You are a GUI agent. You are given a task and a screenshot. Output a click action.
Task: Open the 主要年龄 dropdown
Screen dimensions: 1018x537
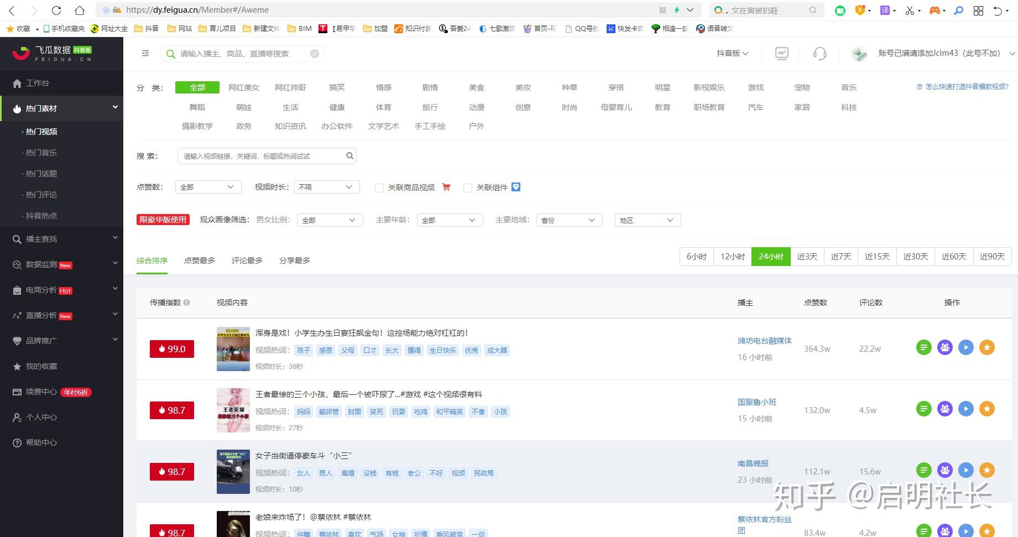point(450,220)
